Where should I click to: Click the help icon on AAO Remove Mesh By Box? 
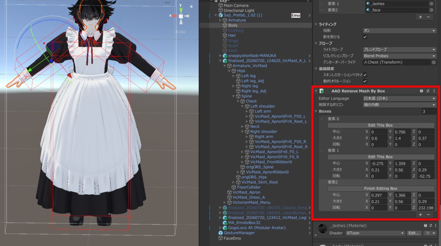(x=421, y=91)
